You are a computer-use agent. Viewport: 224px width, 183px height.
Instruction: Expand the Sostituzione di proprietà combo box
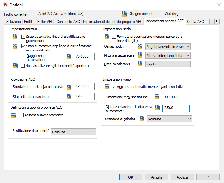tap(73, 132)
